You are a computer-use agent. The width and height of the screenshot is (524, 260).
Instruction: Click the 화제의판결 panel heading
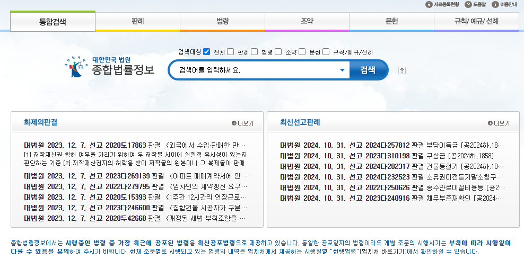(x=40, y=122)
